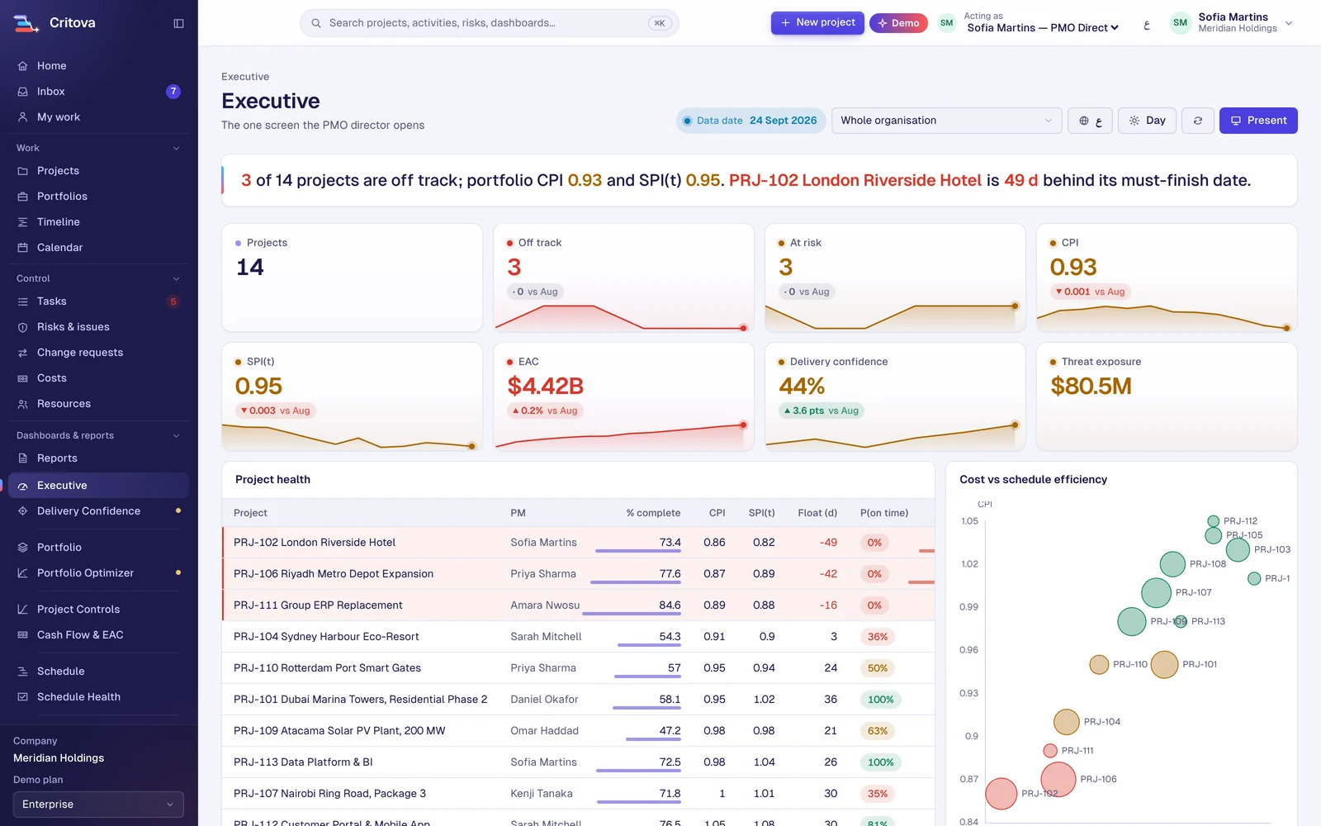
Task: Click the My work person icon
Action: point(23,117)
